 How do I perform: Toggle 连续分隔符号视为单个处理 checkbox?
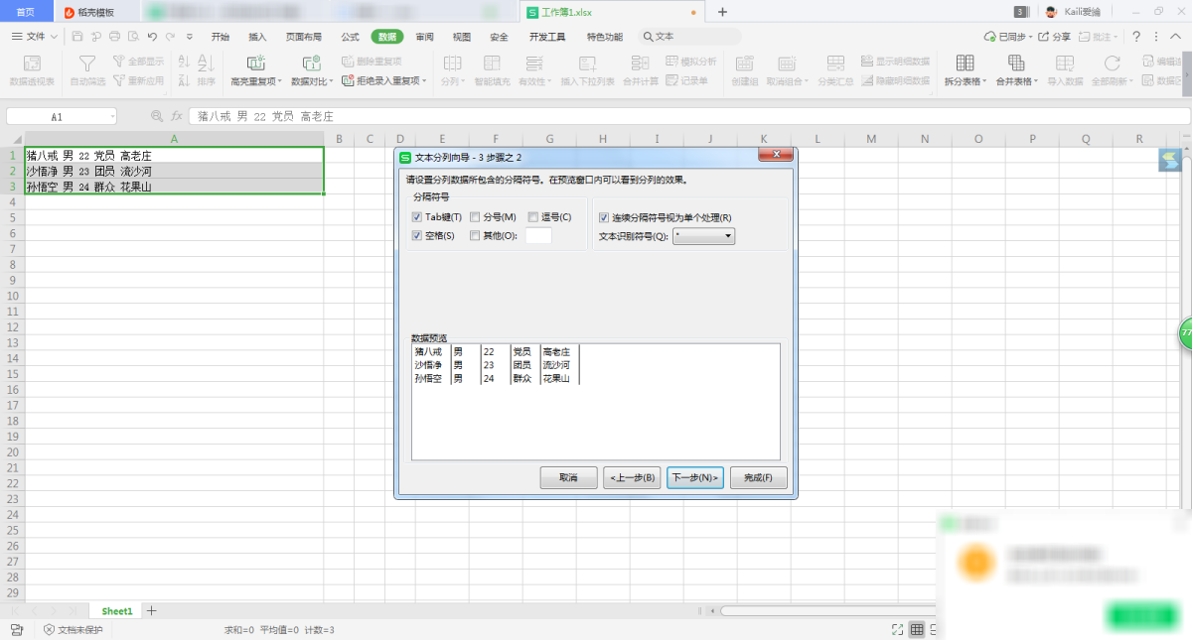604,217
